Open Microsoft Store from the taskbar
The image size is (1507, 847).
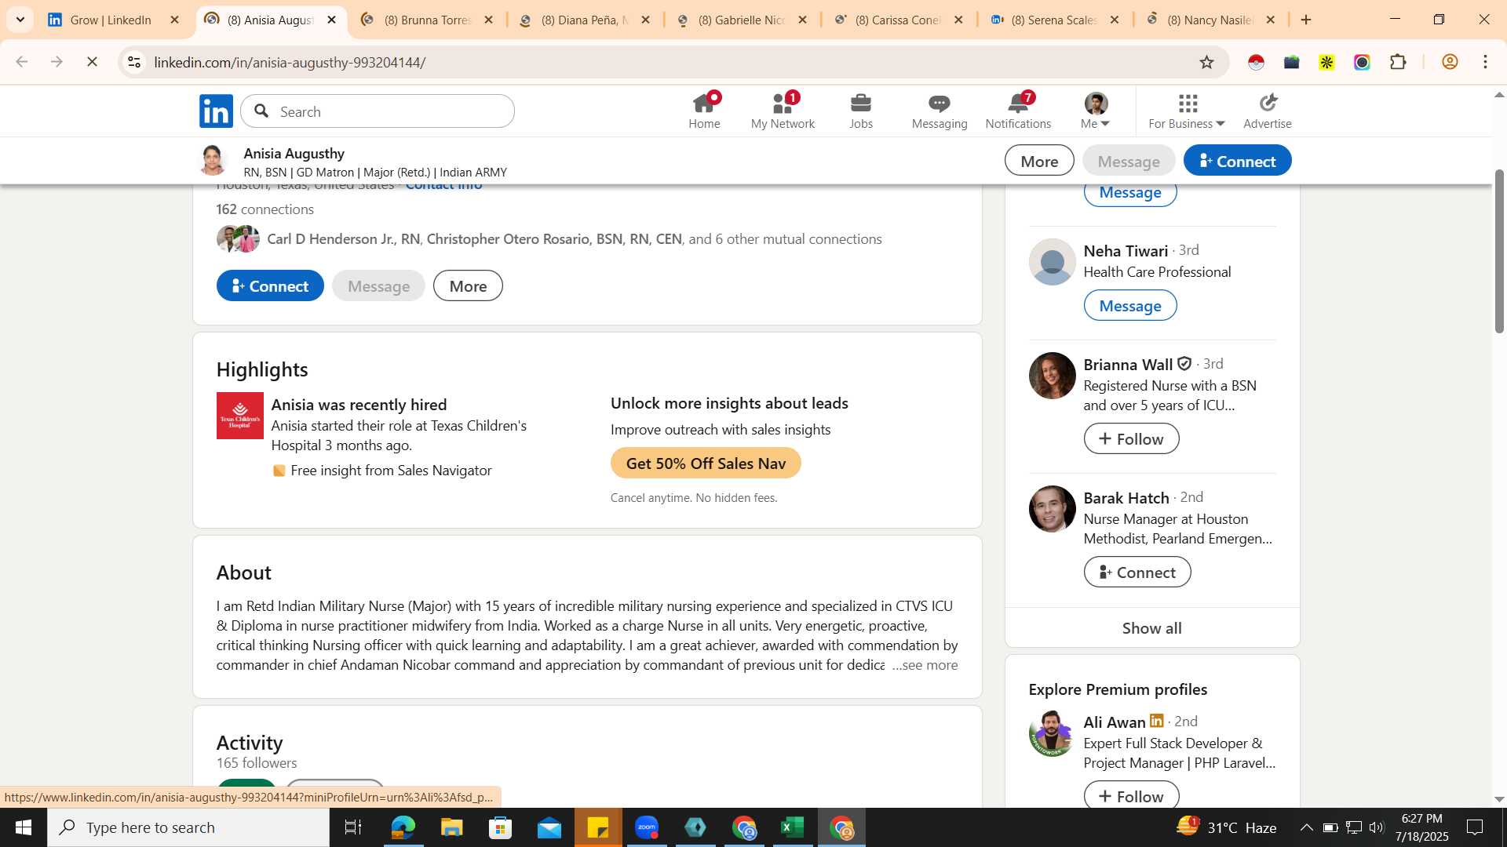tap(500, 827)
